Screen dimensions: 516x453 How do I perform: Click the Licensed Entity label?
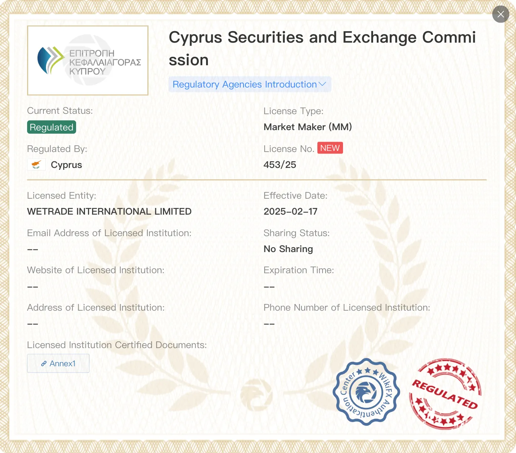click(61, 195)
